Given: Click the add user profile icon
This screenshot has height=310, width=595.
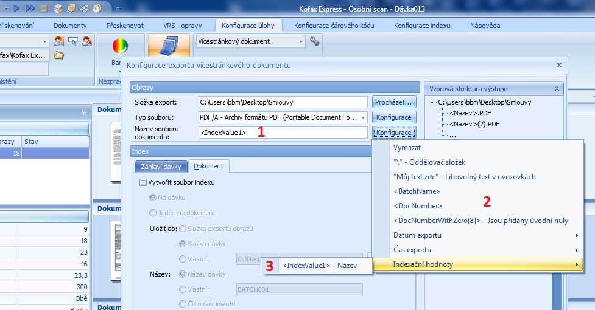Looking at the screenshot, I should tap(59, 41).
